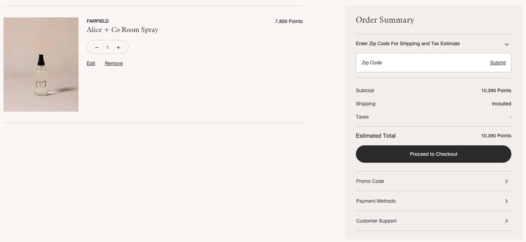Open the Customer Support section label
Screen dimensions: 526x242
pyautogui.click(x=376, y=221)
